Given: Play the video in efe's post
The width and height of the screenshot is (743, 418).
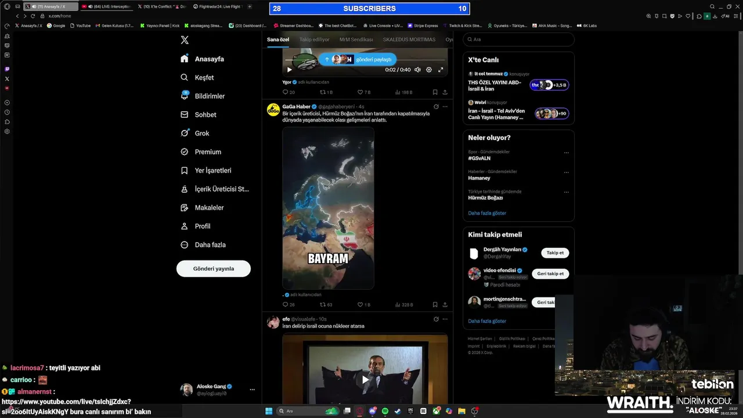Looking at the screenshot, I should [x=365, y=380].
